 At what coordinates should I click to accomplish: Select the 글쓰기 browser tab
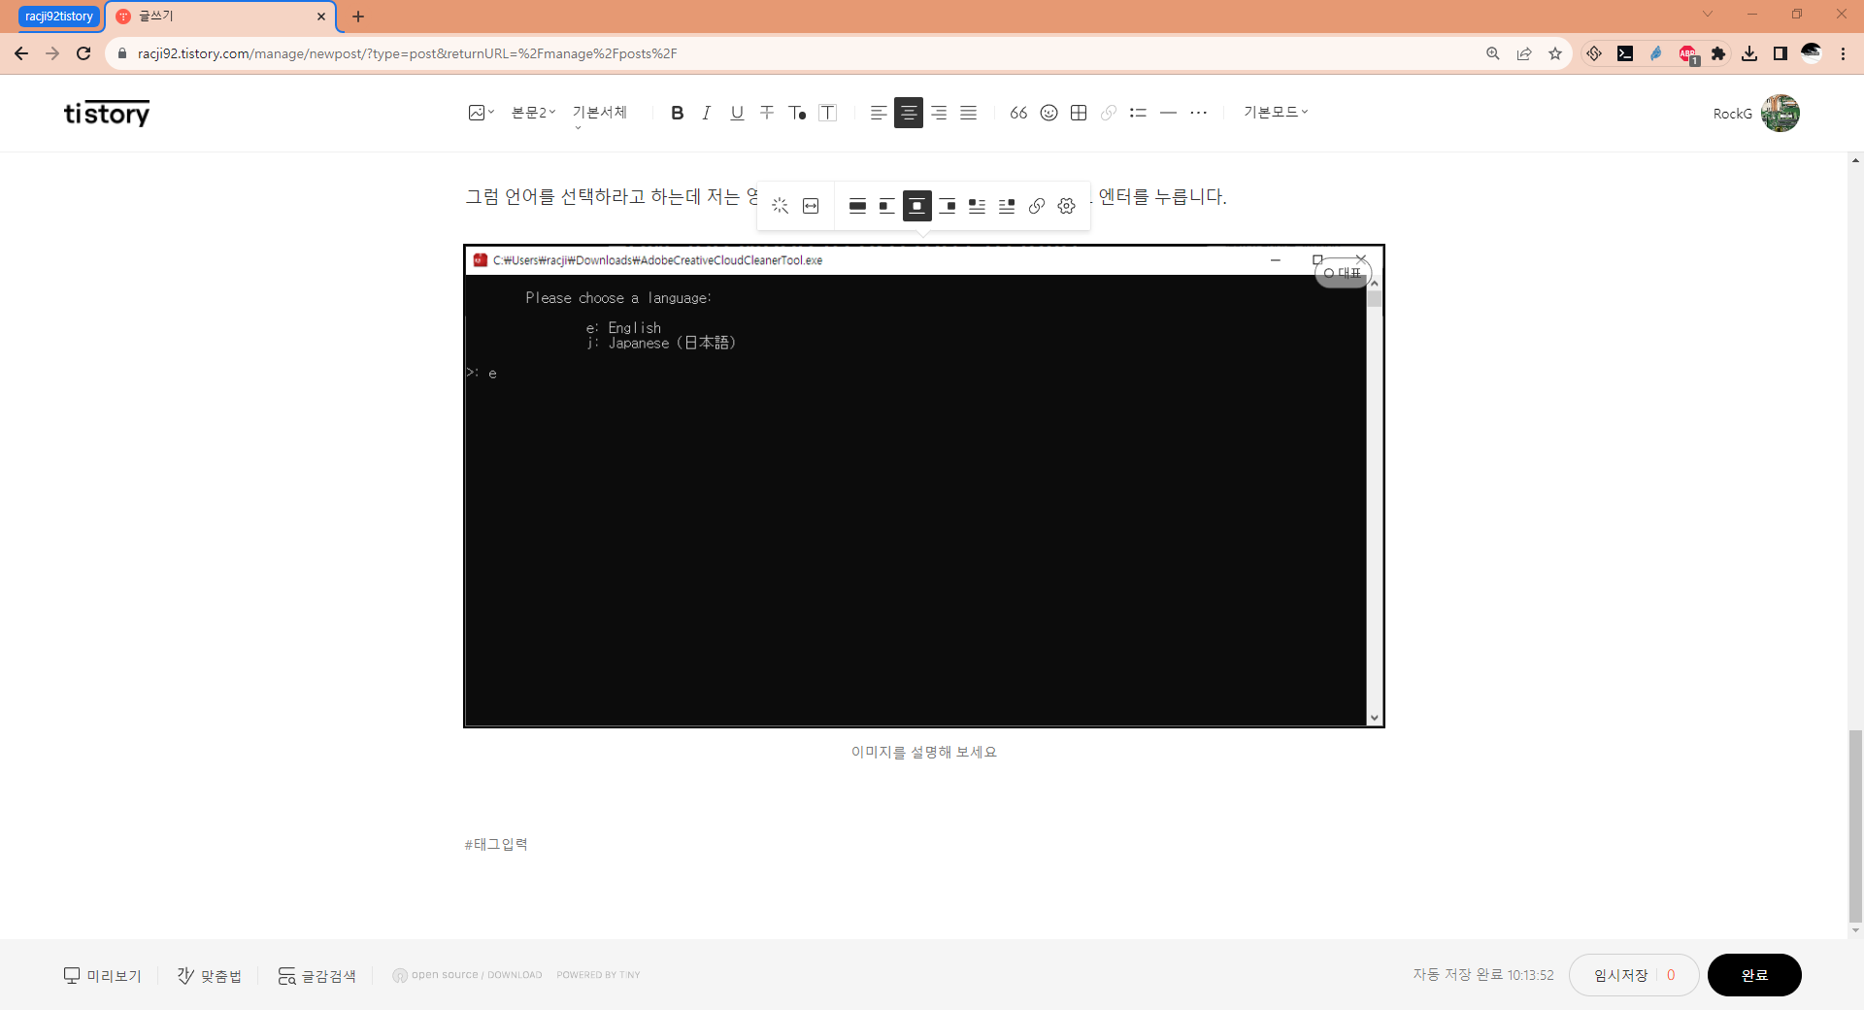click(x=220, y=17)
